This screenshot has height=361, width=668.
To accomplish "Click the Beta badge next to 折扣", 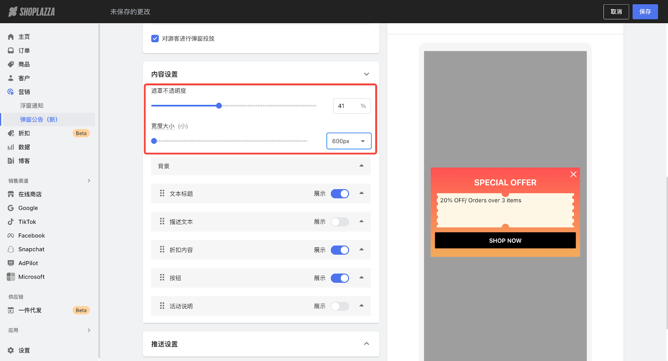I will click(81, 133).
